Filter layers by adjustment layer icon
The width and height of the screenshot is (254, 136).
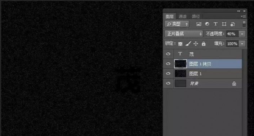point(207,24)
